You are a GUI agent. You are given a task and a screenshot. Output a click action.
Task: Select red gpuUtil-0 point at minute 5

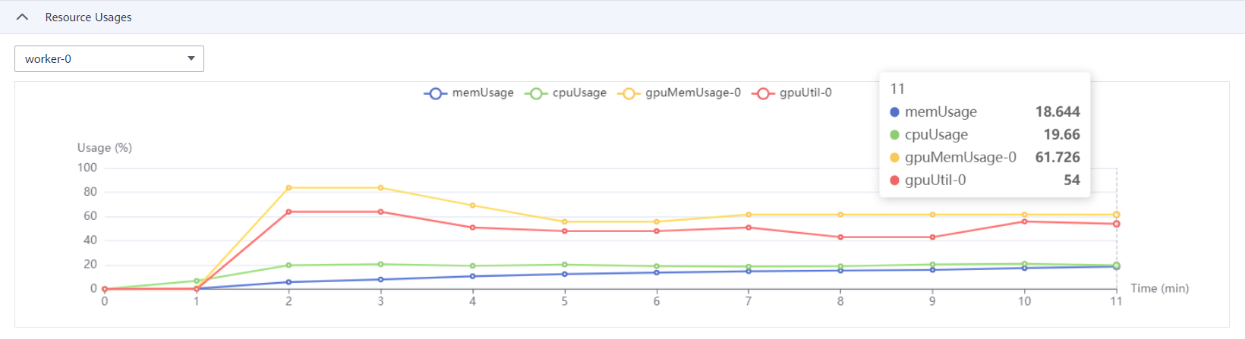(564, 231)
